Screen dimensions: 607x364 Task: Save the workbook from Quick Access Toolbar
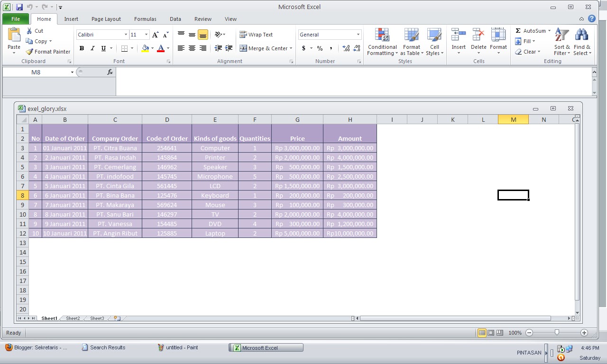[x=19, y=7]
